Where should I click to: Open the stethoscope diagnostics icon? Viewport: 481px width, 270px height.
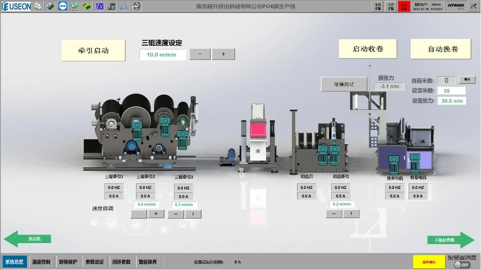[136, 6]
